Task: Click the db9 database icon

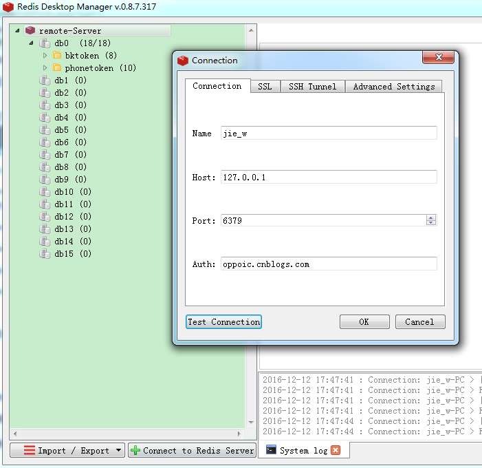Action: click(x=45, y=180)
